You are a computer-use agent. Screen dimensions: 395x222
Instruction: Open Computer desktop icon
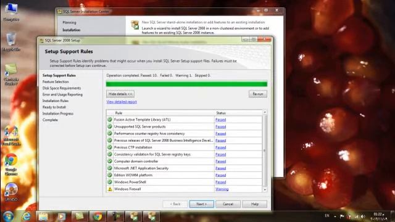11,11
